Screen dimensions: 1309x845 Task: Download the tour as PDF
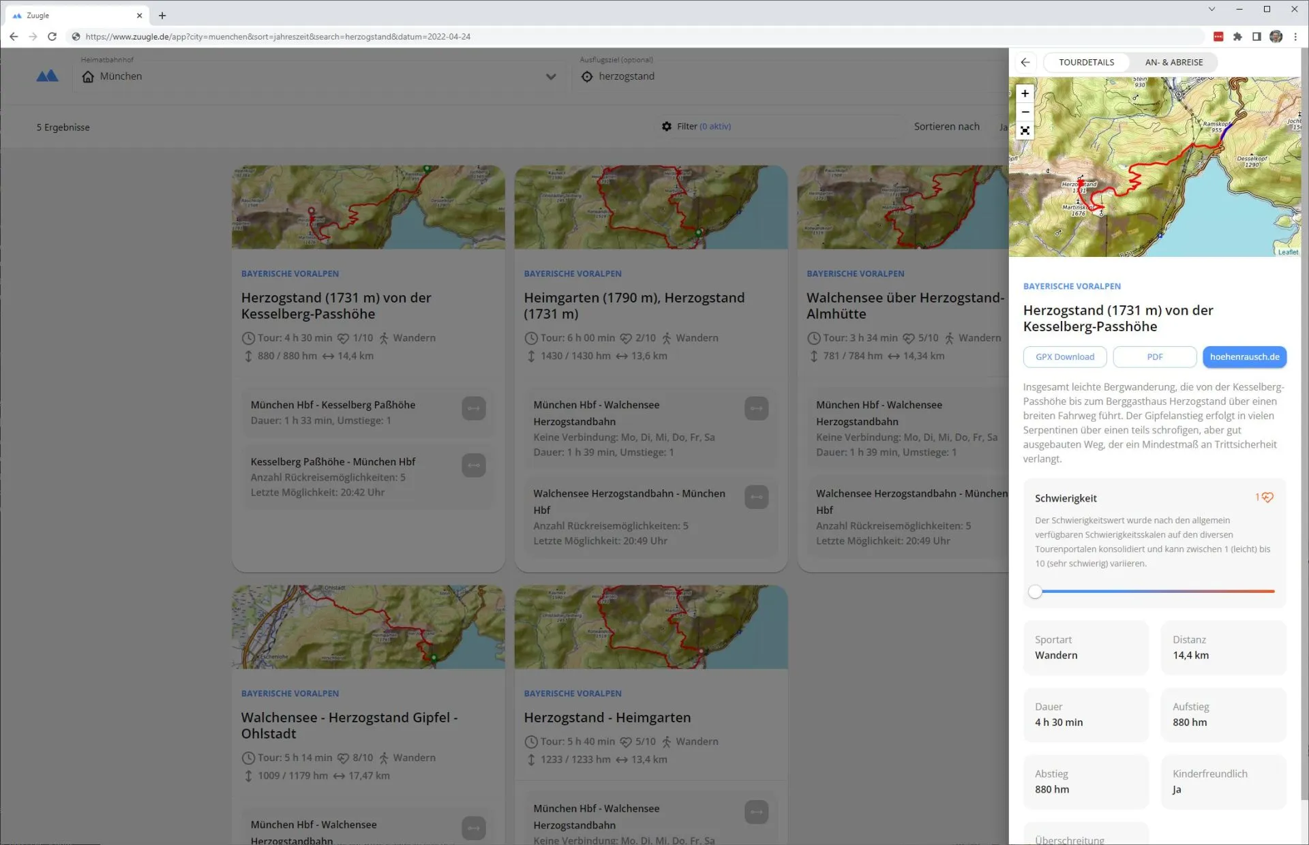(1154, 356)
